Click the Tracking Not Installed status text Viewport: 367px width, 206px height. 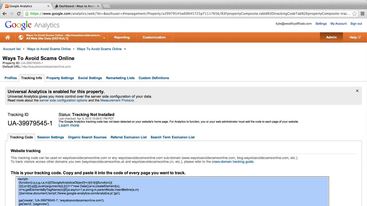93,114
